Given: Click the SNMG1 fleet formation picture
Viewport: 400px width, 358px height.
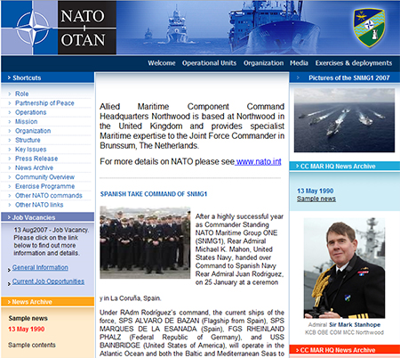Looking at the screenshot, I should click(x=344, y=120).
